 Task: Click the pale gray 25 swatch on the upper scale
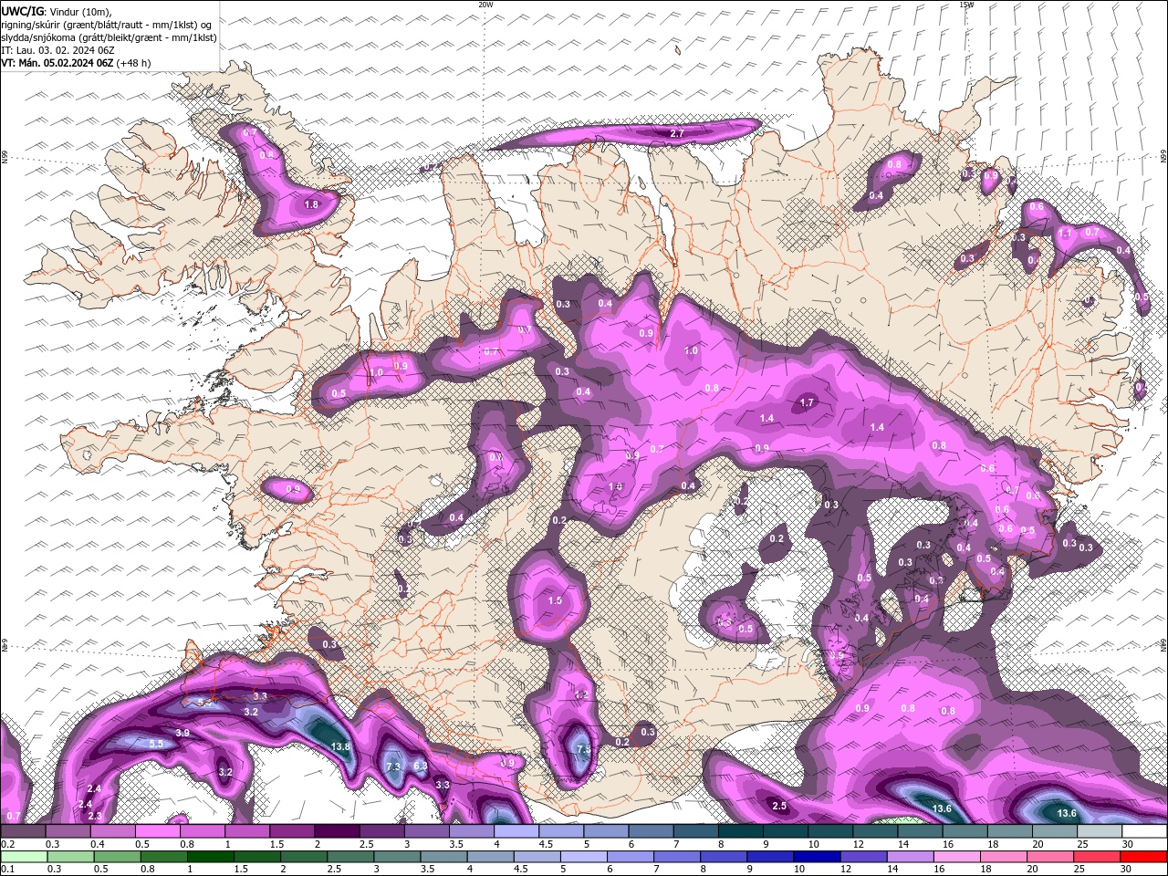(x=1099, y=831)
